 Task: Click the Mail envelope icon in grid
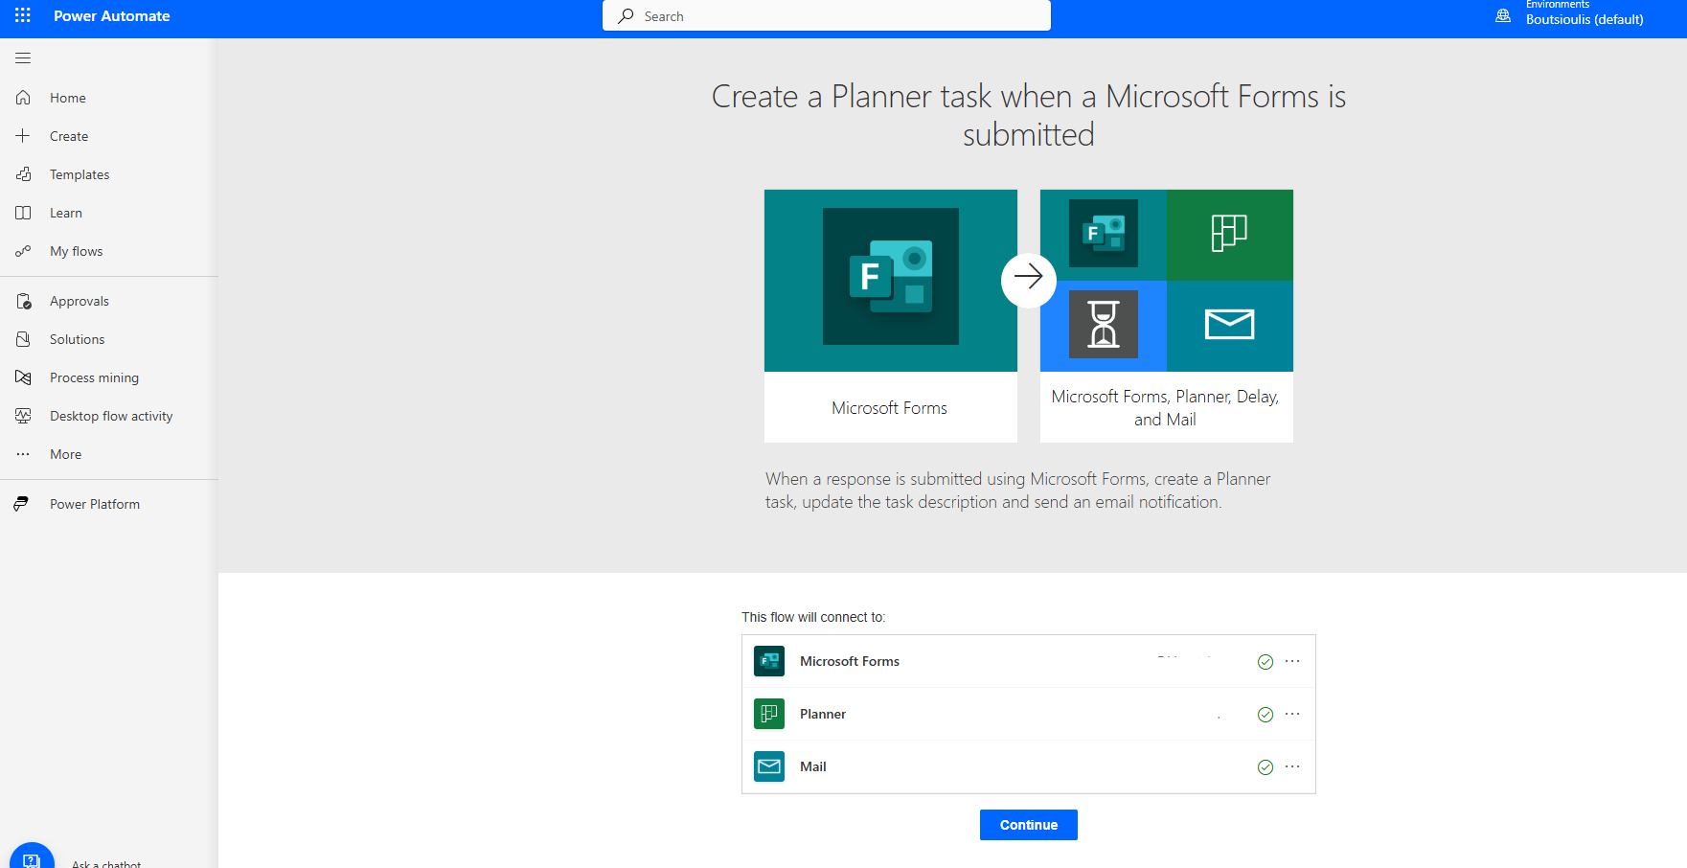coord(1229,325)
